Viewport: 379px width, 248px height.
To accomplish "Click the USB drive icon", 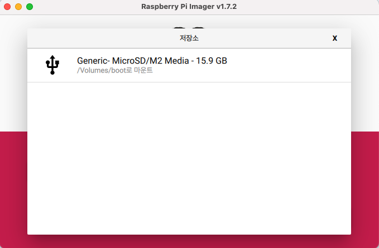I will (x=52, y=65).
